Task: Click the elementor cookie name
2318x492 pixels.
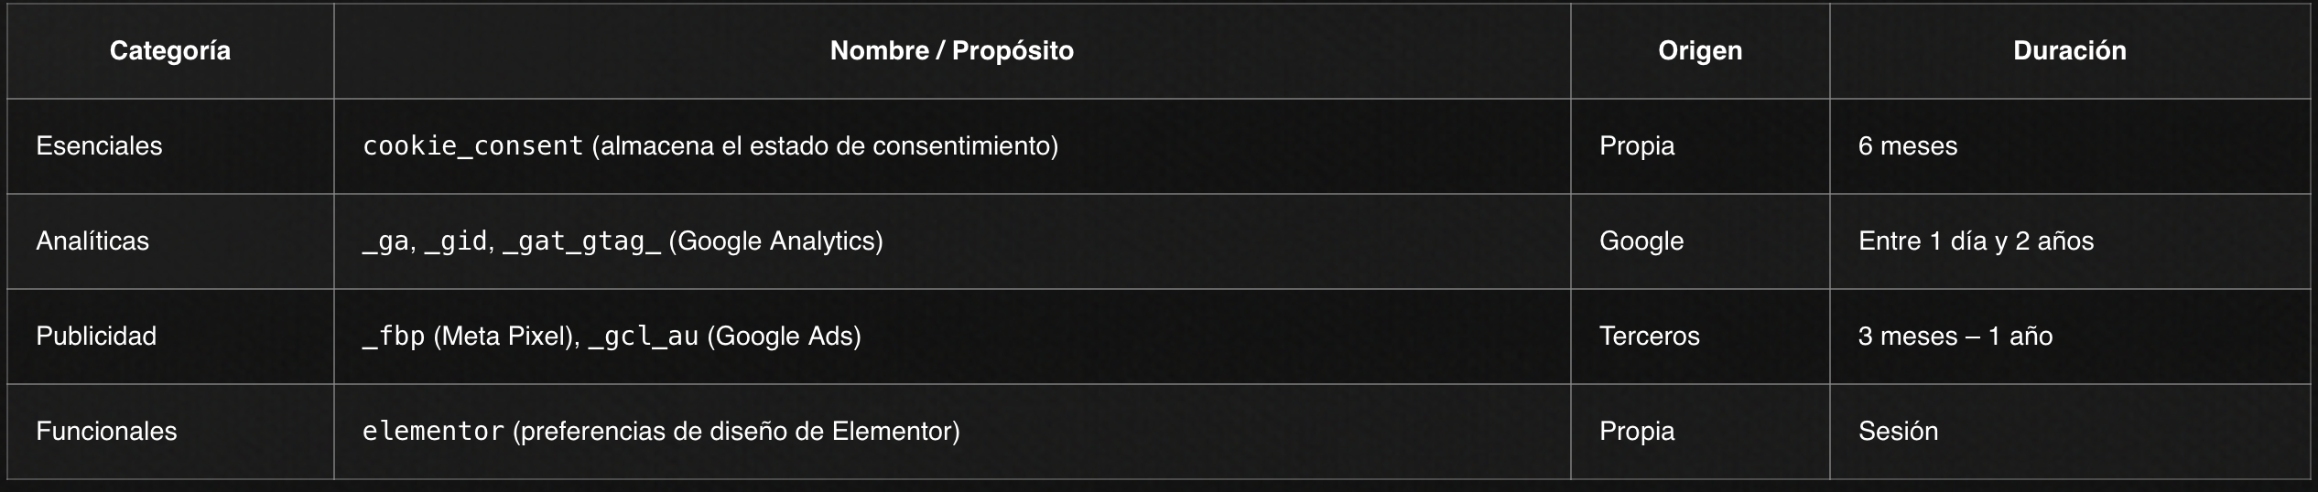Action: click(433, 432)
